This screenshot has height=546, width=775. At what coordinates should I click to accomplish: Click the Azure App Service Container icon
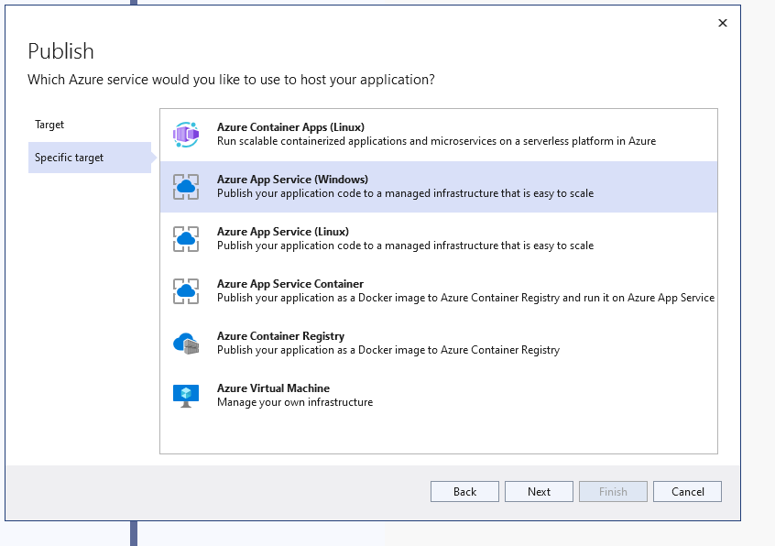[x=186, y=291]
